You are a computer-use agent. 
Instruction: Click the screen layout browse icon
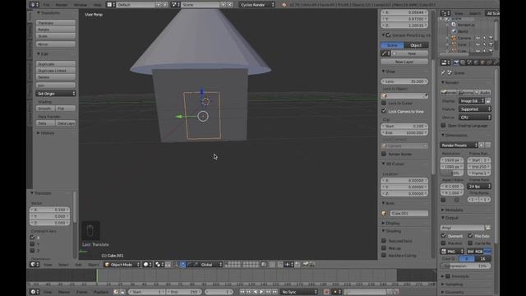(x=111, y=5)
